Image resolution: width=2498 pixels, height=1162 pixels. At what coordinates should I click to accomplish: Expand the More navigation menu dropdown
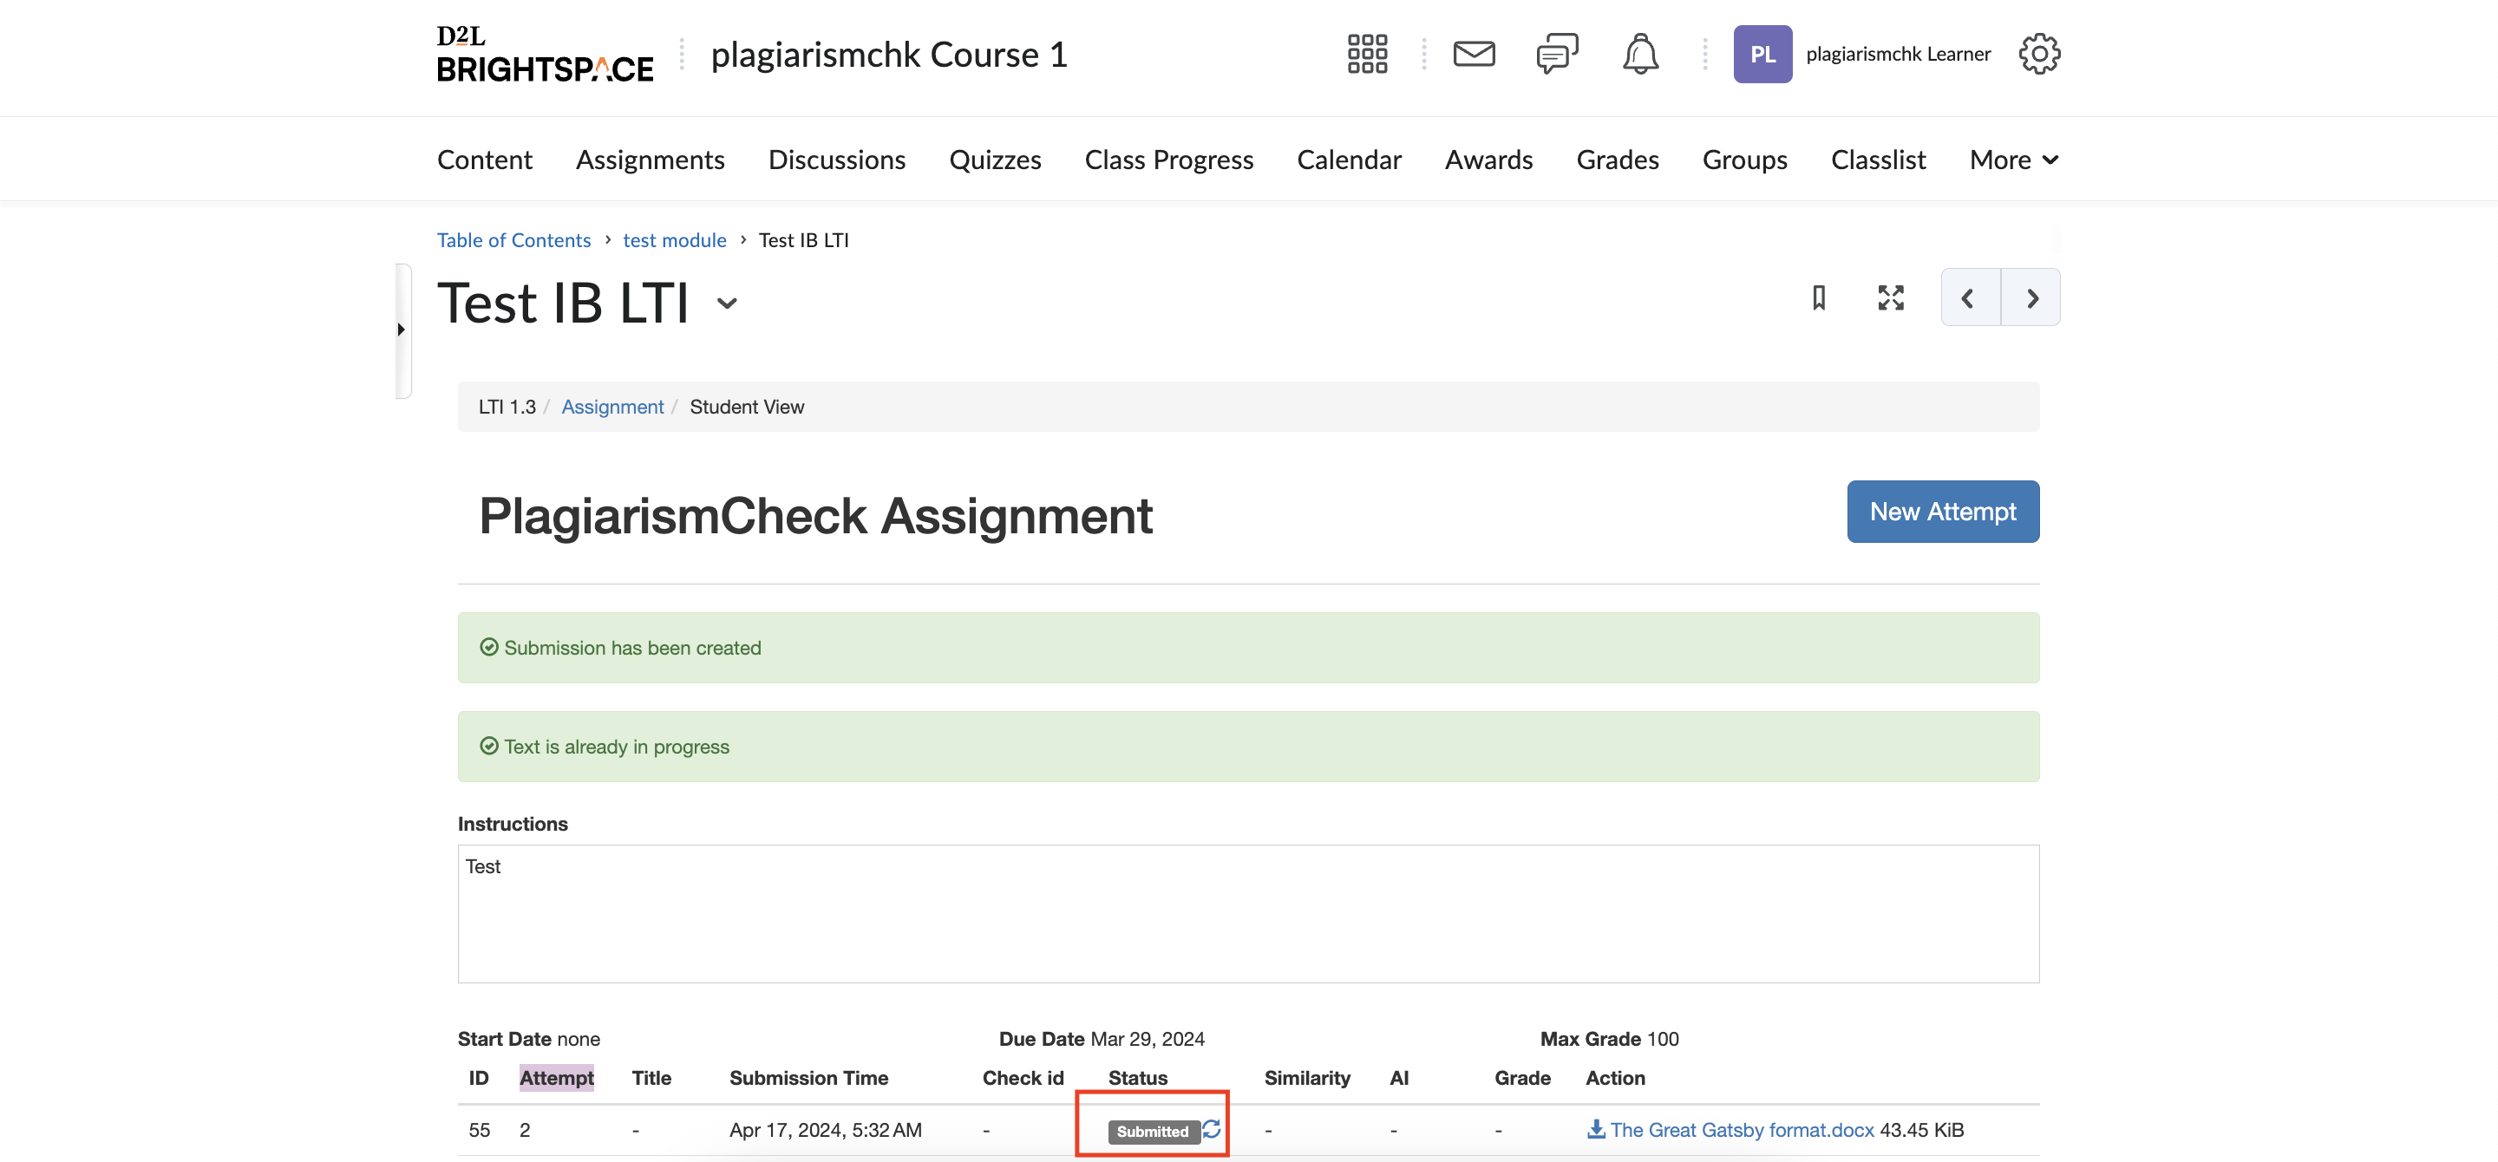tap(2012, 158)
